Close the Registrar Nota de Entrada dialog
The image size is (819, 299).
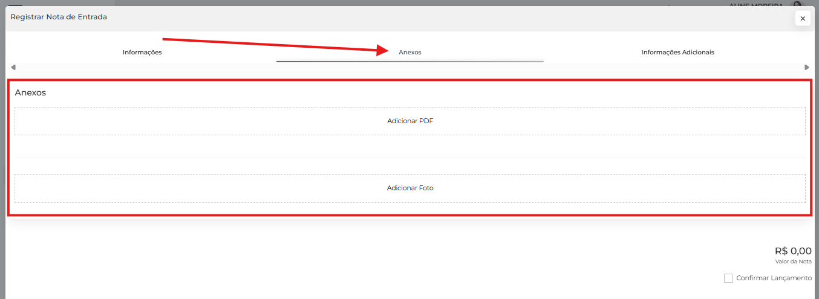click(x=803, y=19)
